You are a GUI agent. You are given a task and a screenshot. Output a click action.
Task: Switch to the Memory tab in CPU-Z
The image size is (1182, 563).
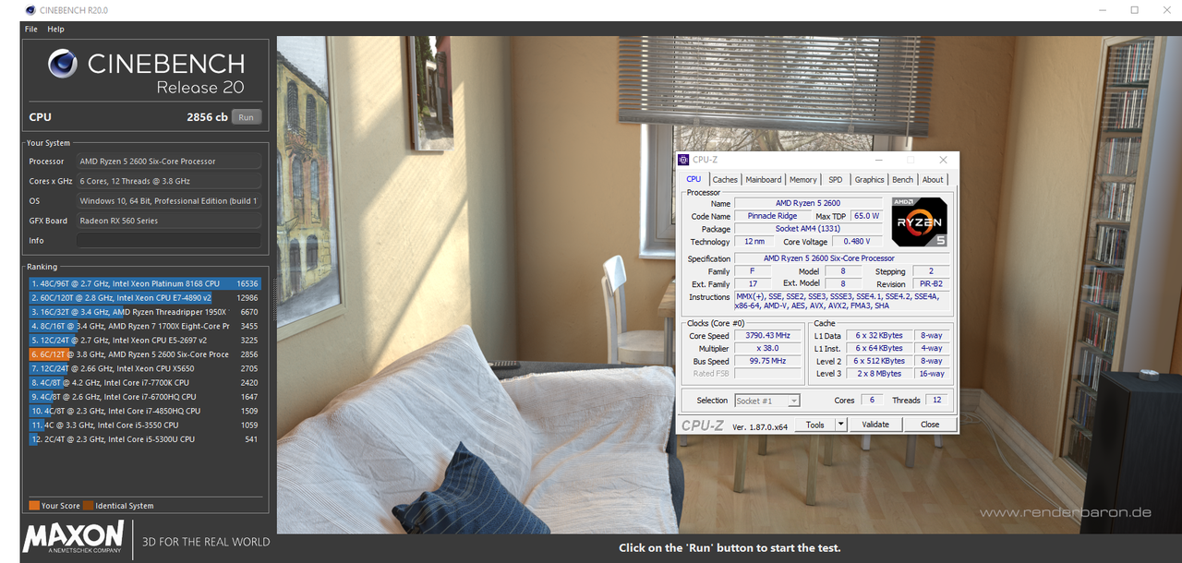click(803, 180)
